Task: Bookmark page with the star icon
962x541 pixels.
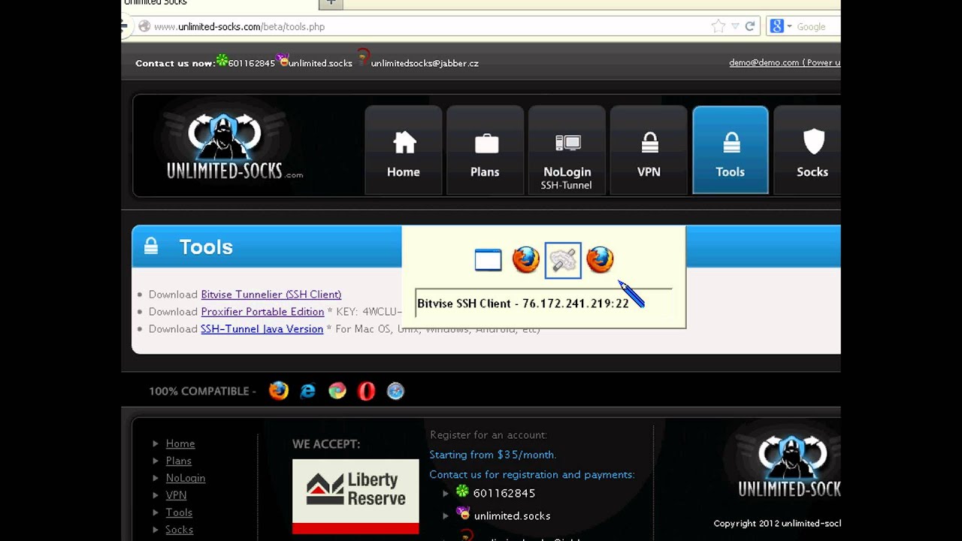Action: (x=718, y=26)
